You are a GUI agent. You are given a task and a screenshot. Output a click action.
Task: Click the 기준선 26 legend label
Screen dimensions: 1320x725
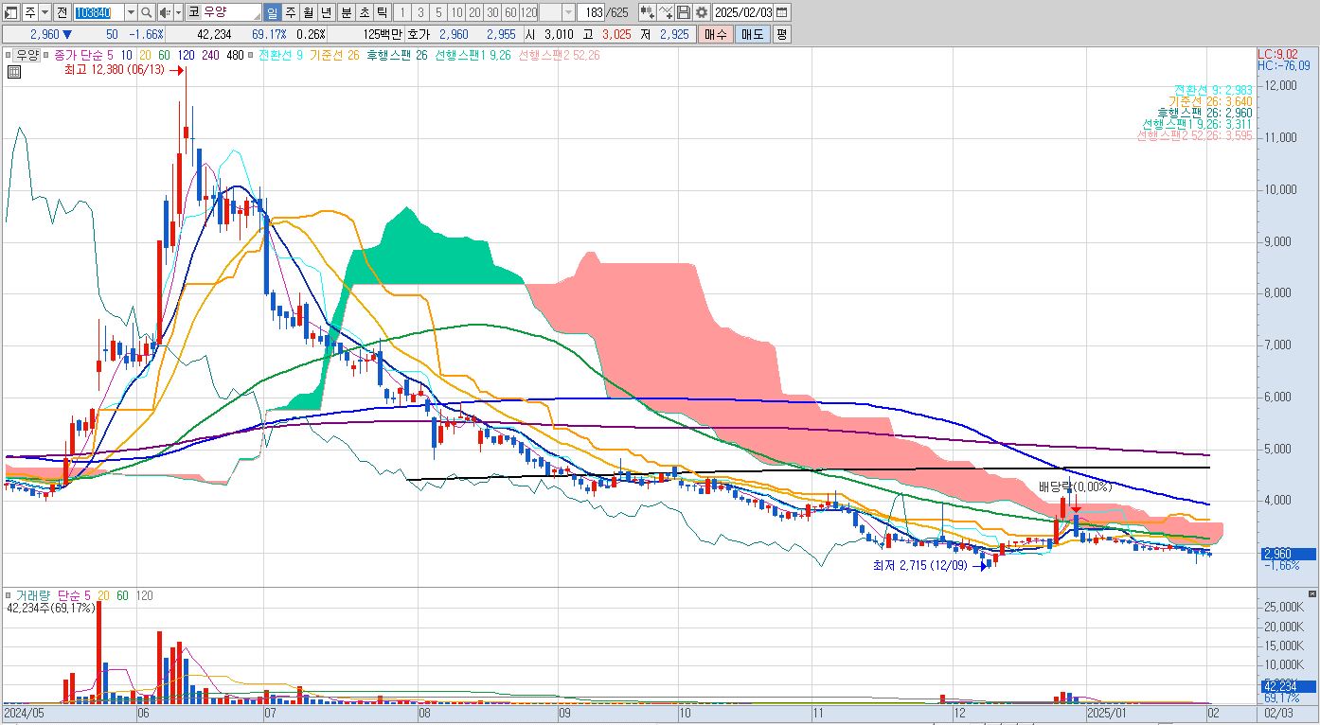point(334,55)
